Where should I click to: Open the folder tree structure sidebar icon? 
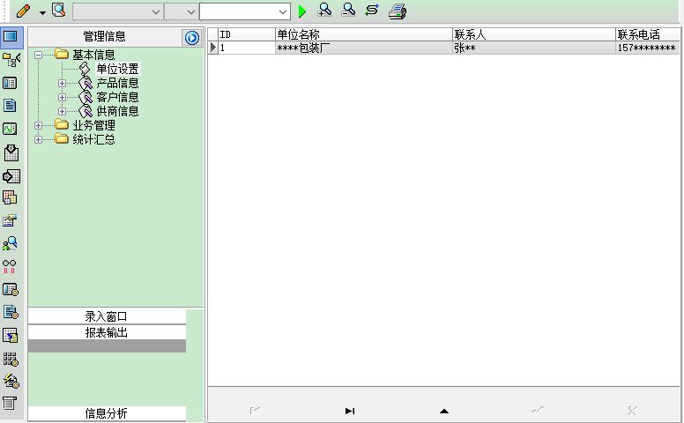point(11,60)
